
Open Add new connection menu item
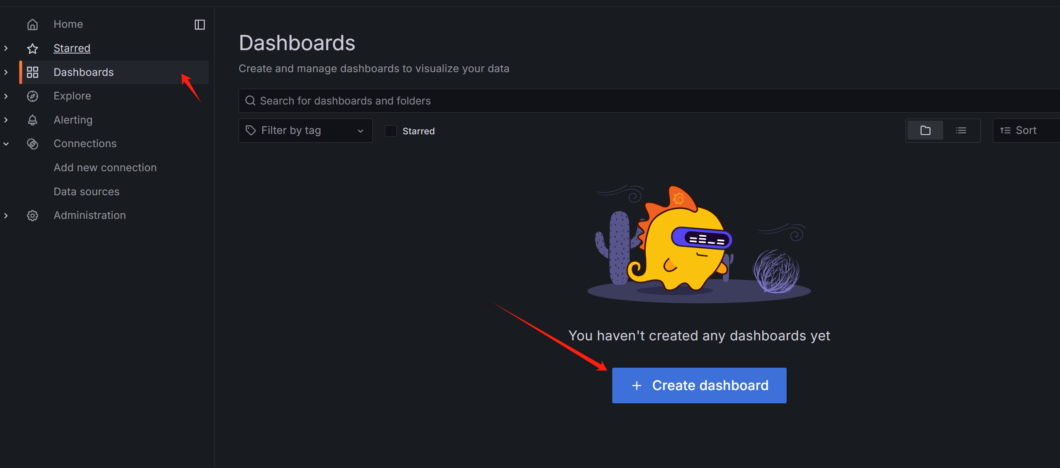tap(105, 167)
